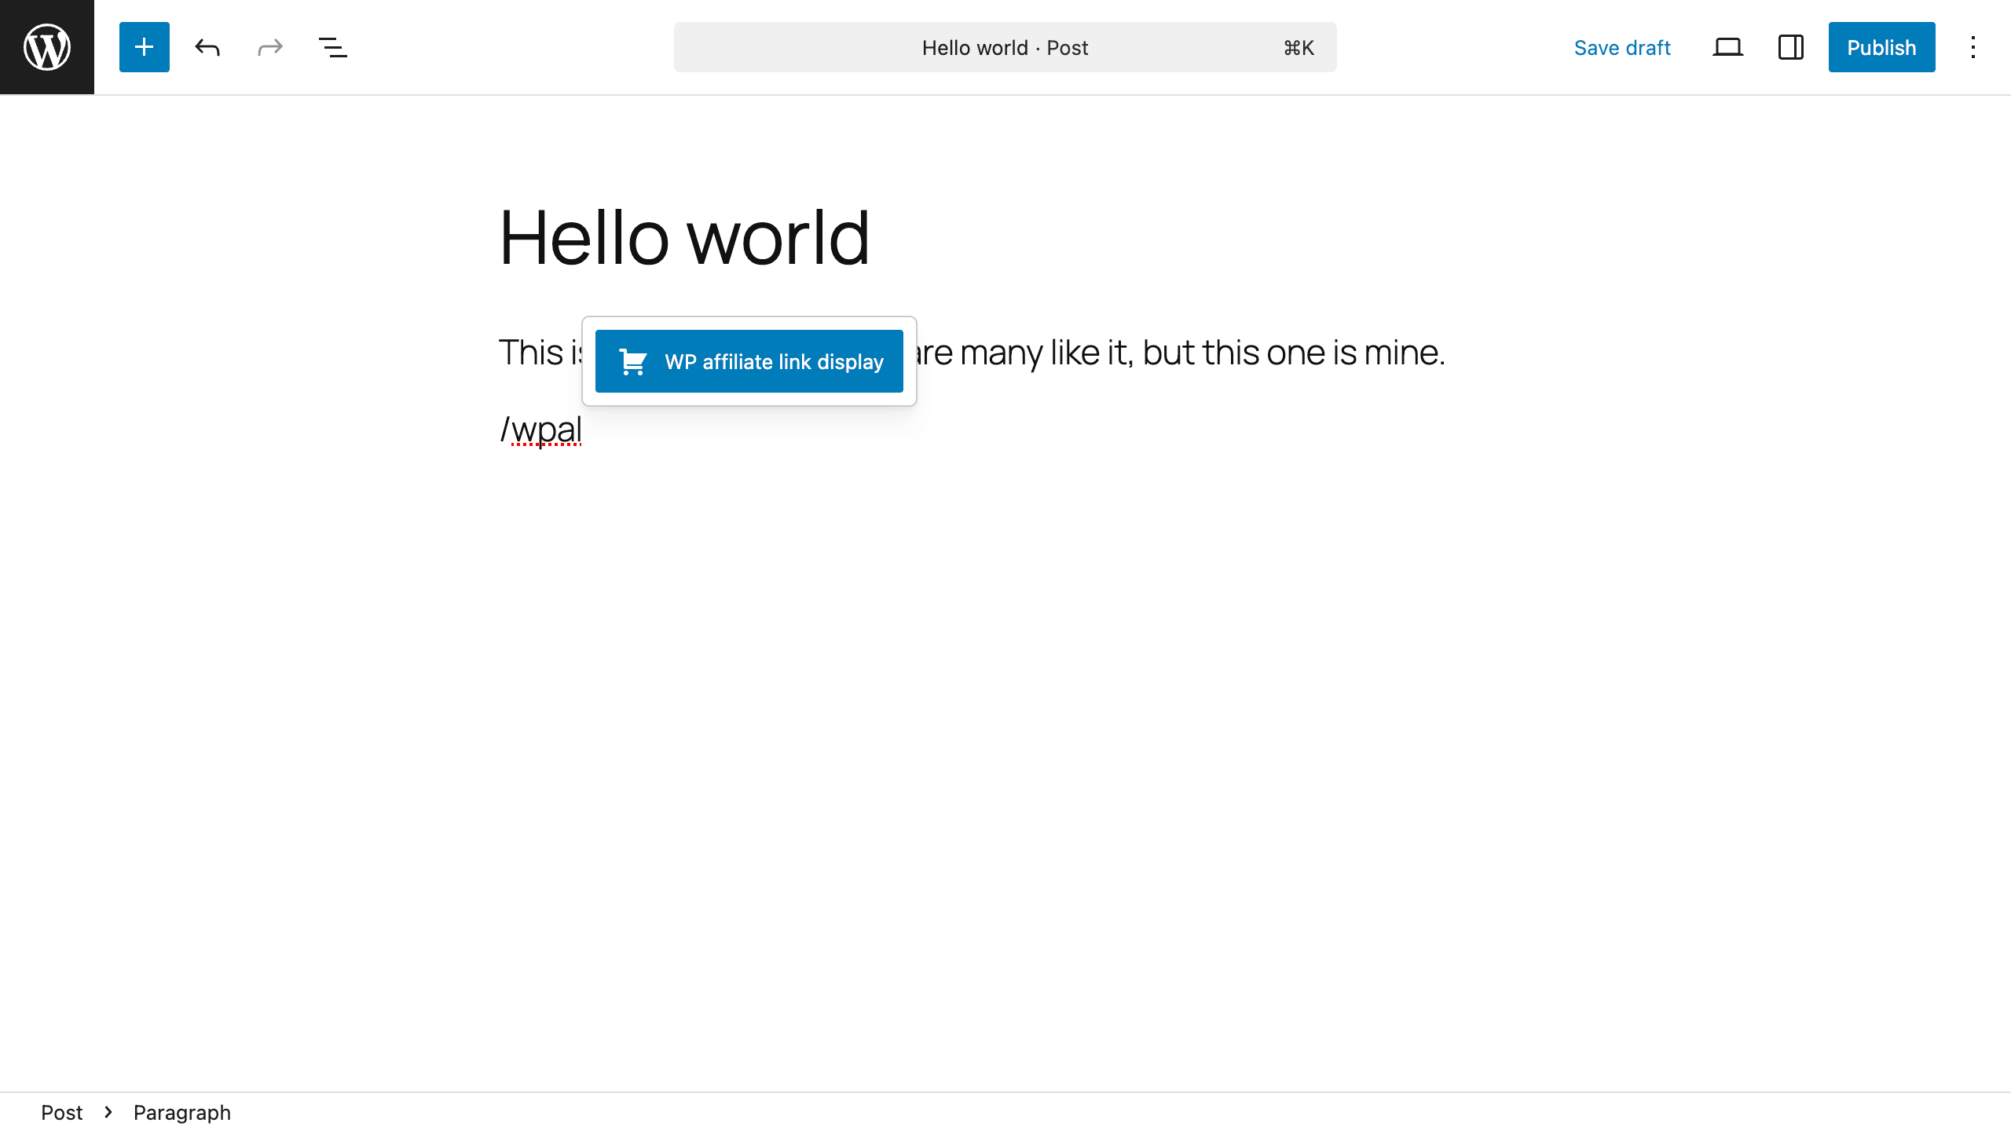Viewport: 2011px width, 1130px height.
Task: Select Paragraph in the bottom breadcrumb
Action: click(x=182, y=1112)
